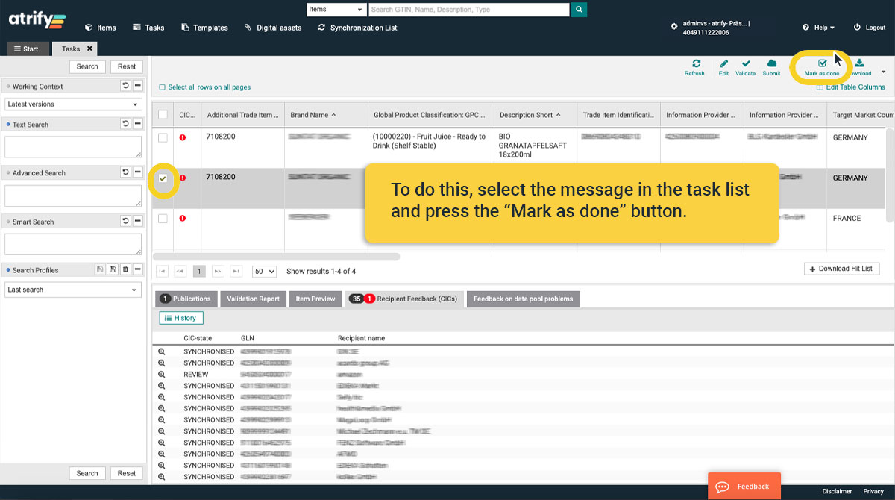Image resolution: width=895 pixels, height=500 pixels.
Task: Click the Download Hit List button
Action: point(841,269)
